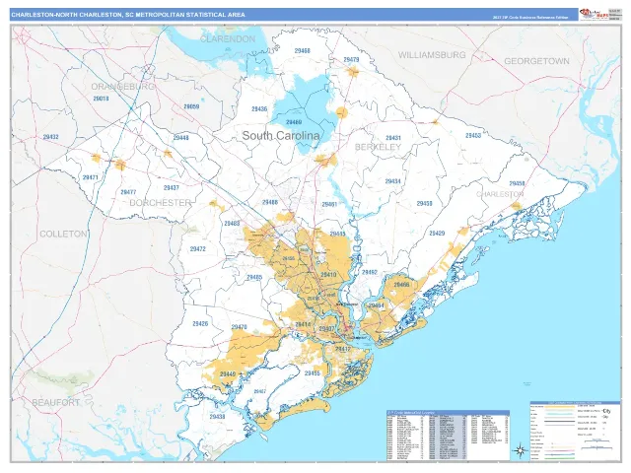This screenshot has width=631, height=473.
Task: Select ZIP code 29455 label
Action: click(x=312, y=373)
